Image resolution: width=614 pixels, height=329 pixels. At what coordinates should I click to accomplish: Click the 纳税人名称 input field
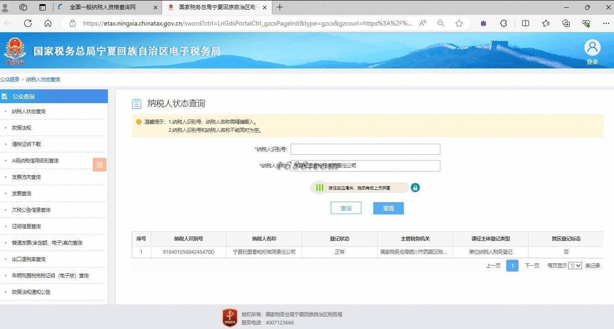[x=365, y=166]
